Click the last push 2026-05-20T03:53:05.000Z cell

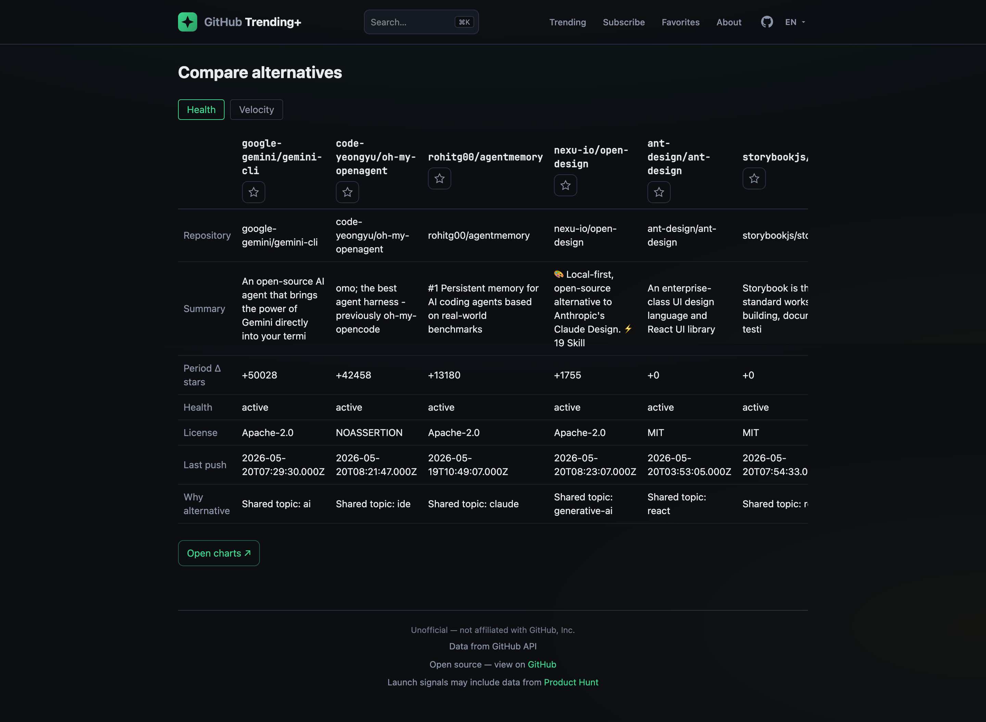click(x=689, y=464)
